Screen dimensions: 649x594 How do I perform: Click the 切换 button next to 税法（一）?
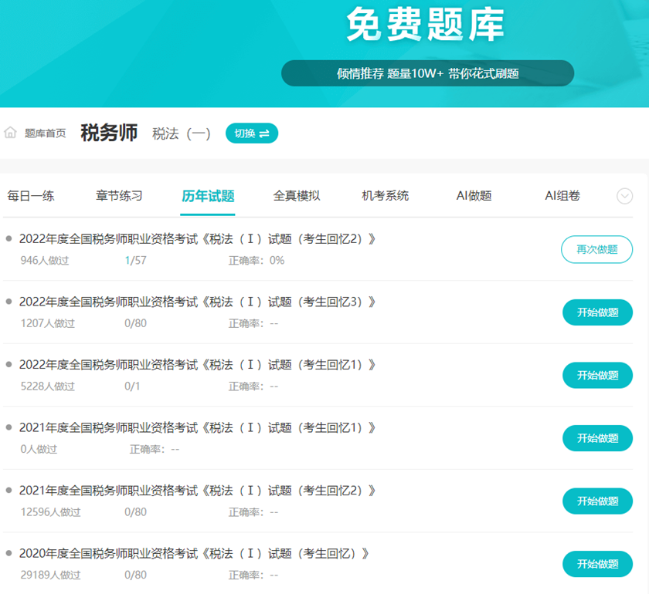point(251,133)
